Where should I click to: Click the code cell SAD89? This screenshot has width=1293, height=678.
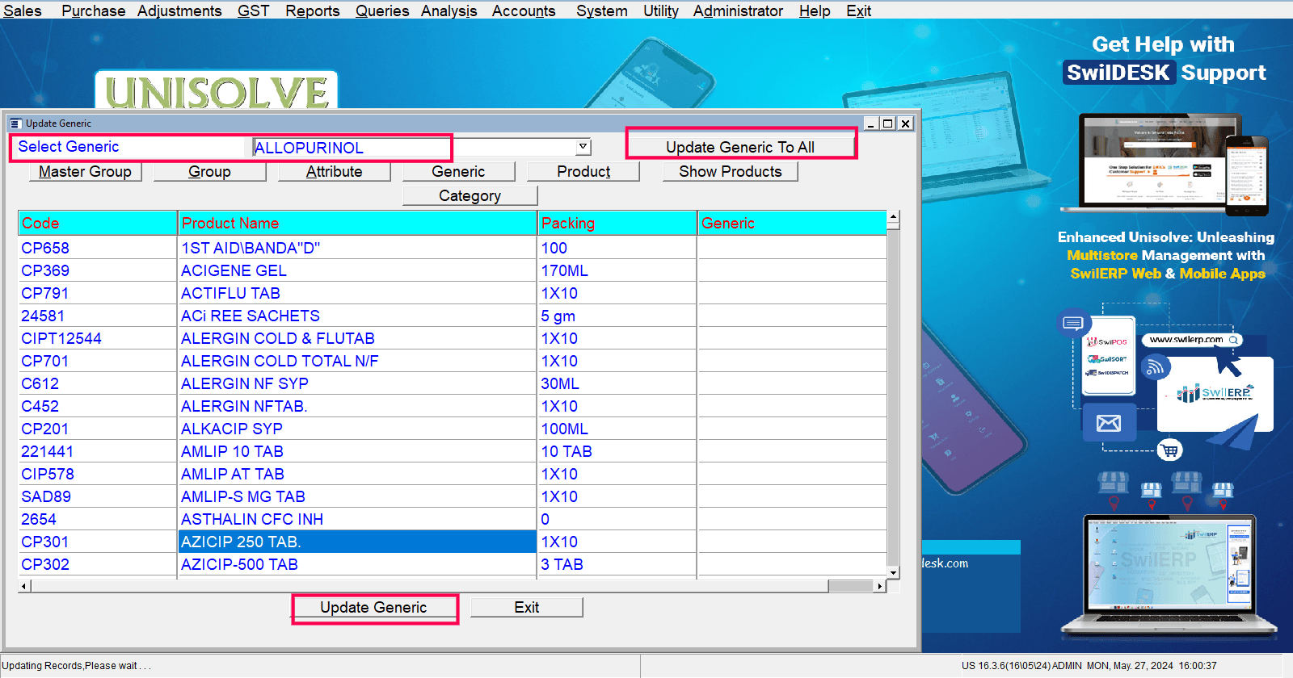98,496
